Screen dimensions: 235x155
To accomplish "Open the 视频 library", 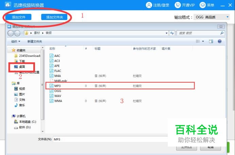I will coord(20,89).
